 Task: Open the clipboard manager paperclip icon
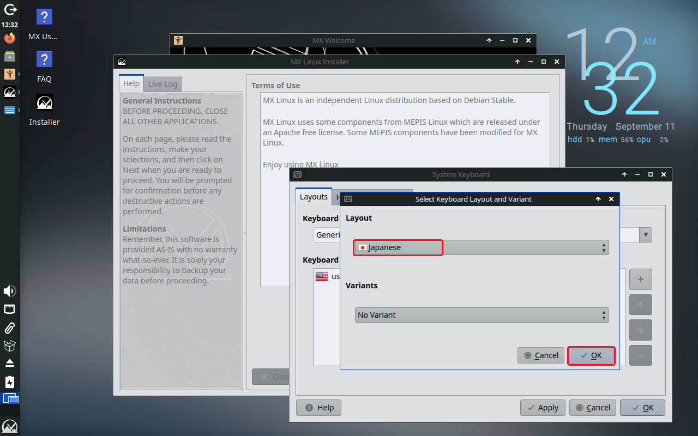(x=10, y=328)
